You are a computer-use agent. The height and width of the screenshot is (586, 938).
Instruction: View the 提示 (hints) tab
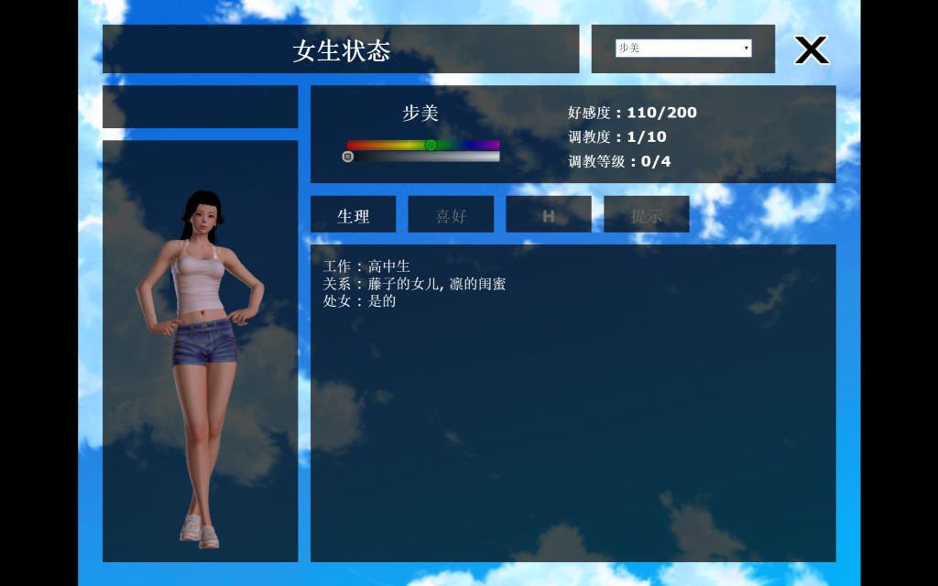[x=647, y=213]
